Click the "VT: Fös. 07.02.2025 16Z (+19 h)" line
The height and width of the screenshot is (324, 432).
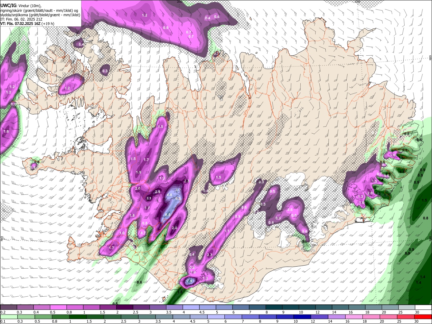coord(27,24)
